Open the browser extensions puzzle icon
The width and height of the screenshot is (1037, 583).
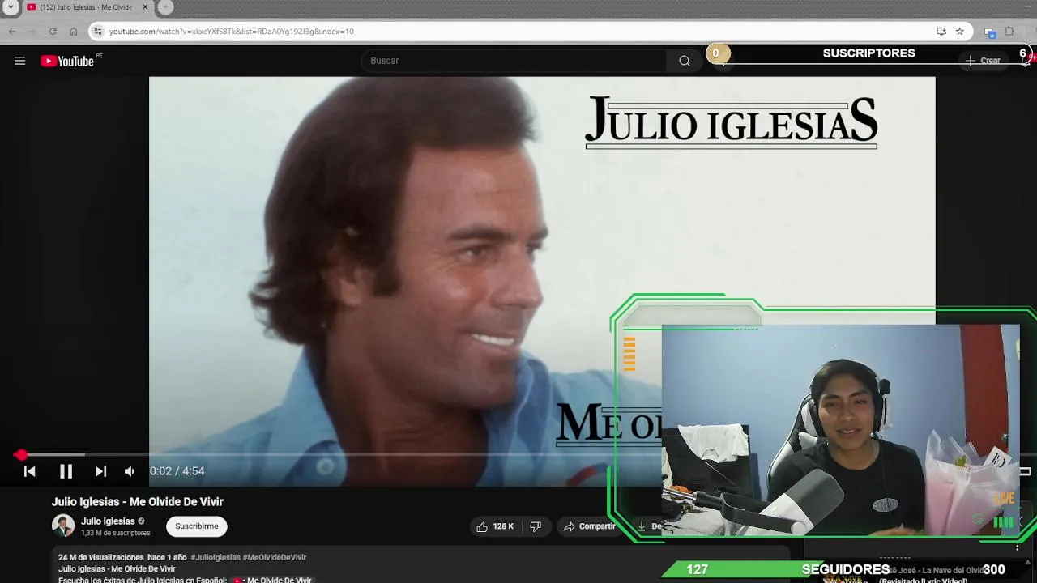1009,32
